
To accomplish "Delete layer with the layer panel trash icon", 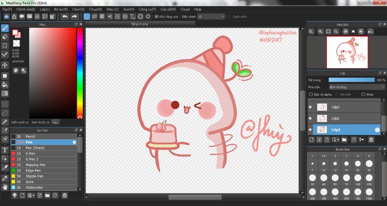I will click(371, 140).
